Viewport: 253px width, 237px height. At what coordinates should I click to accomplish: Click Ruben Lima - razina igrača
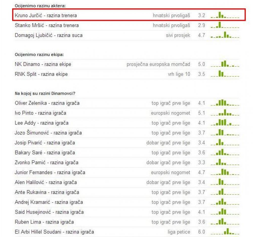point(44,222)
